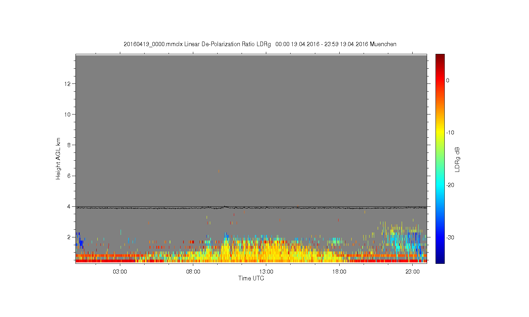
Task: Click the LDRg rainbow colorbar
Action: click(x=440, y=158)
